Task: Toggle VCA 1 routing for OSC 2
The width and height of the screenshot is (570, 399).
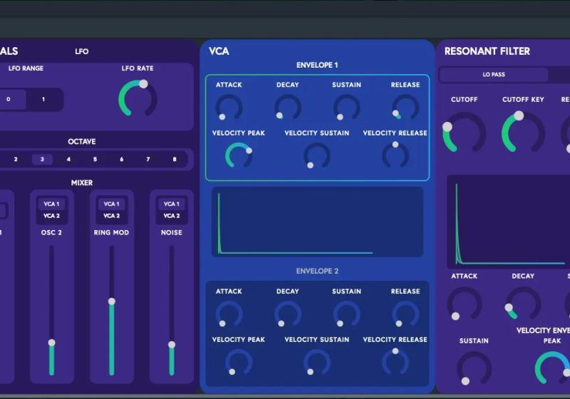Action: click(x=51, y=204)
